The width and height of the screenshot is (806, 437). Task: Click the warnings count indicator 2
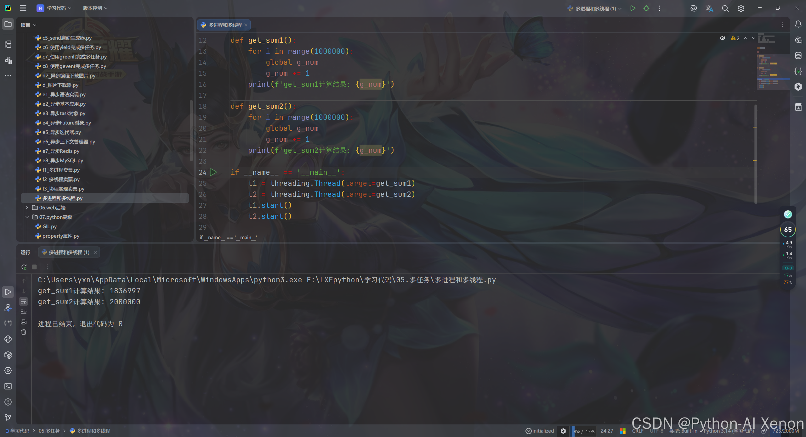(735, 38)
